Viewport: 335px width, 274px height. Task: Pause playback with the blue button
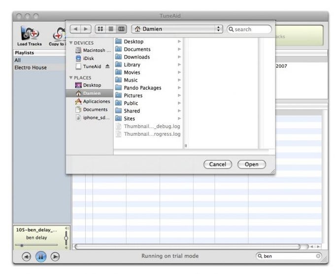click(41, 256)
